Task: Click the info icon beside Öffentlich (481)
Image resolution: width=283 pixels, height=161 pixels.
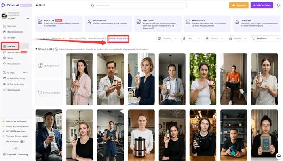Action: point(57,49)
